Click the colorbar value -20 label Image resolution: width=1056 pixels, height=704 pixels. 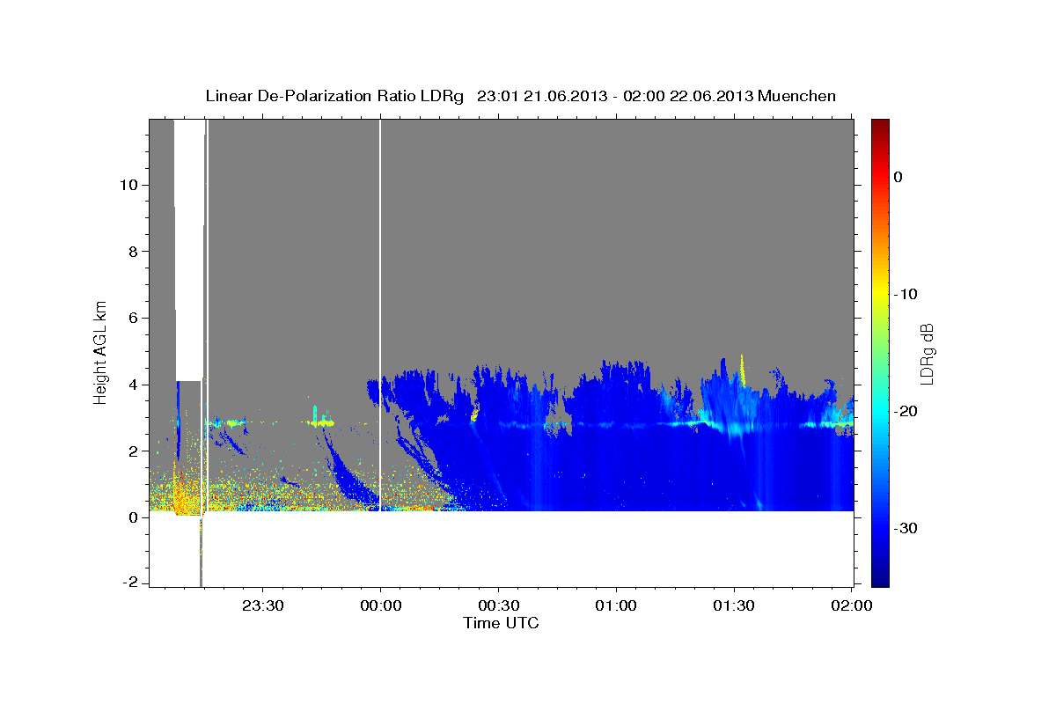[x=906, y=411]
